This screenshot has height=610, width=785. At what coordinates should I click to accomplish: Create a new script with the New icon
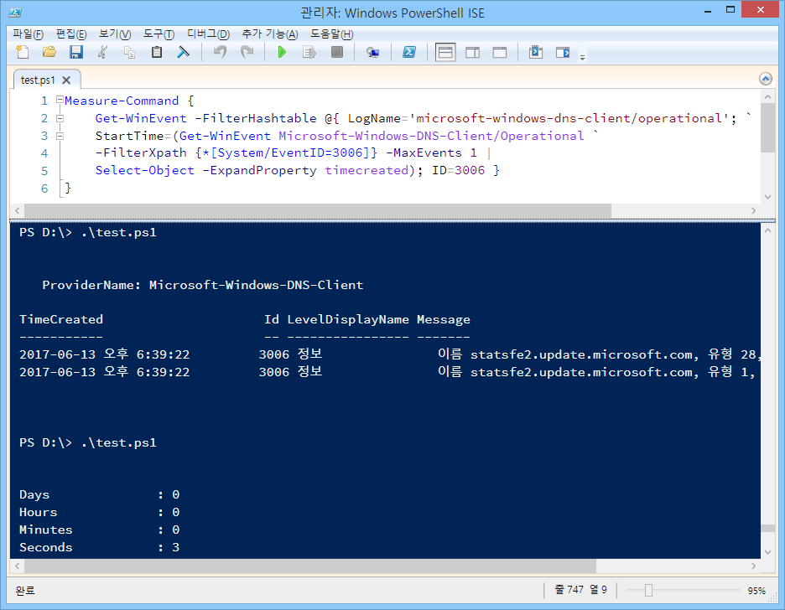click(23, 52)
